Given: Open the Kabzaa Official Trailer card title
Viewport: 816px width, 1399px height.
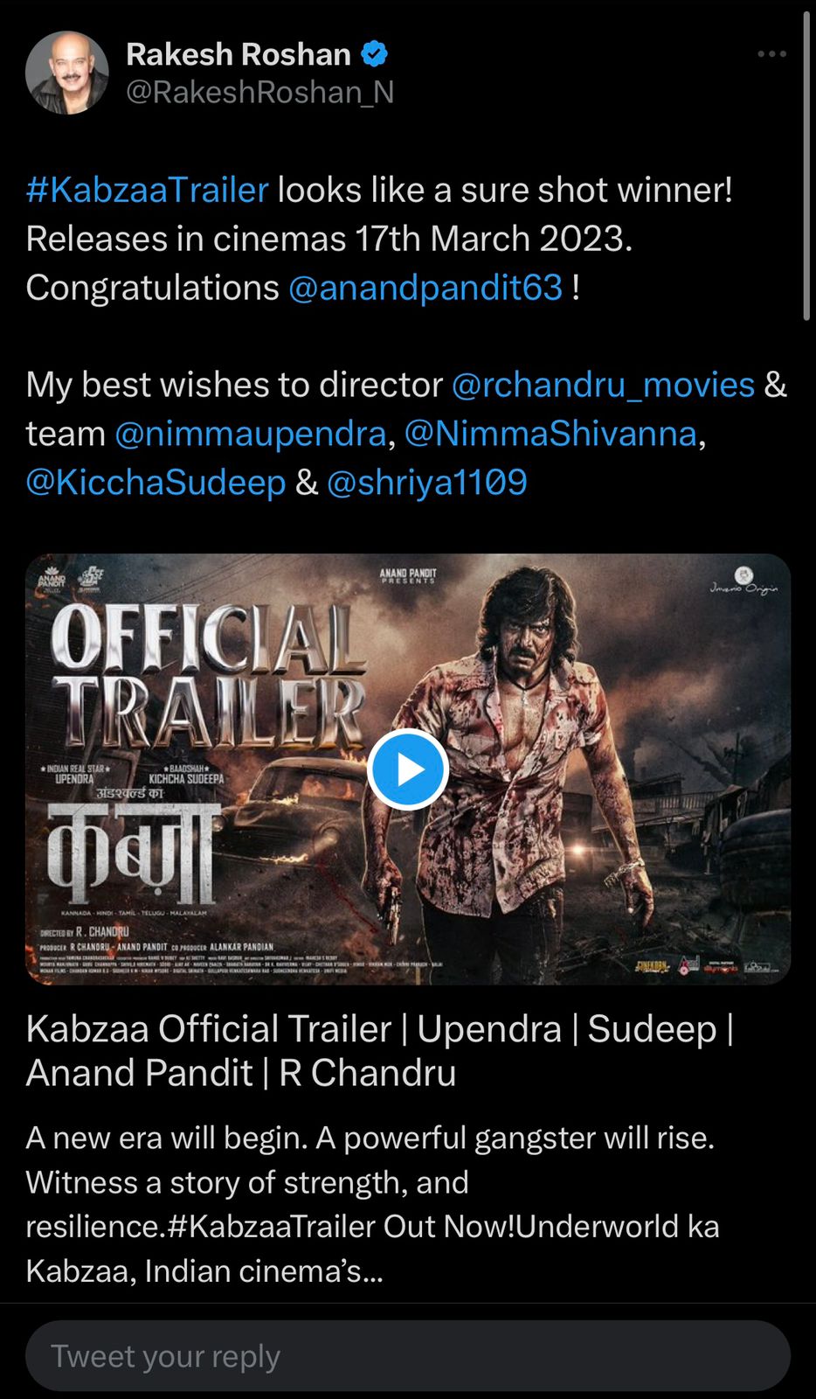Looking at the screenshot, I should click(x=379, y=1051).
